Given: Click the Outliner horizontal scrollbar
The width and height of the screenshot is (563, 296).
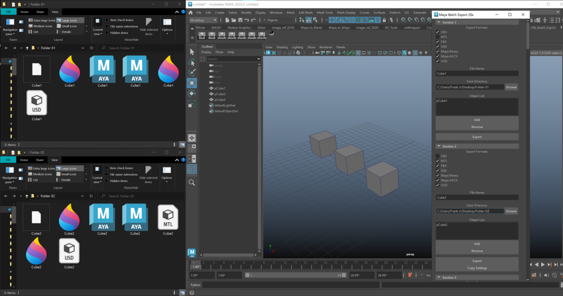Looking at the screenshot, I should [x=229, y=255].
